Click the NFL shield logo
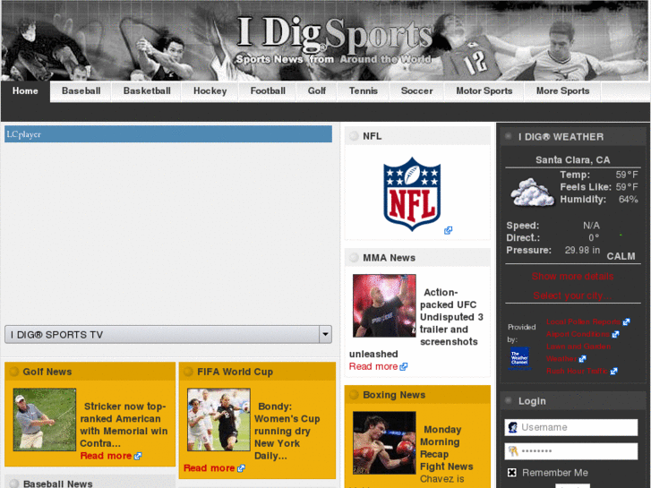651x488 pixels. coord(412,193)
